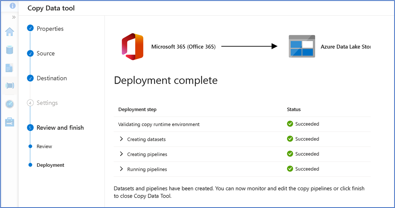Screen dimensions: 395x208
Task: Click the Microsoft 365 Office logo
Action: pyautogui.click(x=132, y=46)
